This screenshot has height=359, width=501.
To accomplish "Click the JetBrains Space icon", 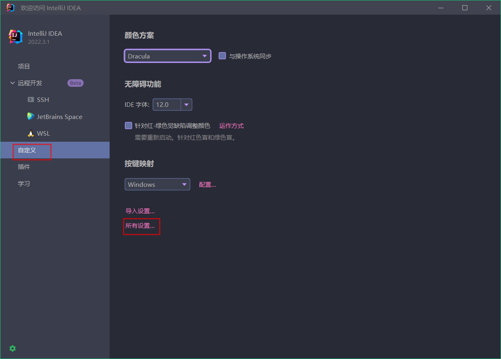I will pyautogui.click(x=31, y=117).
